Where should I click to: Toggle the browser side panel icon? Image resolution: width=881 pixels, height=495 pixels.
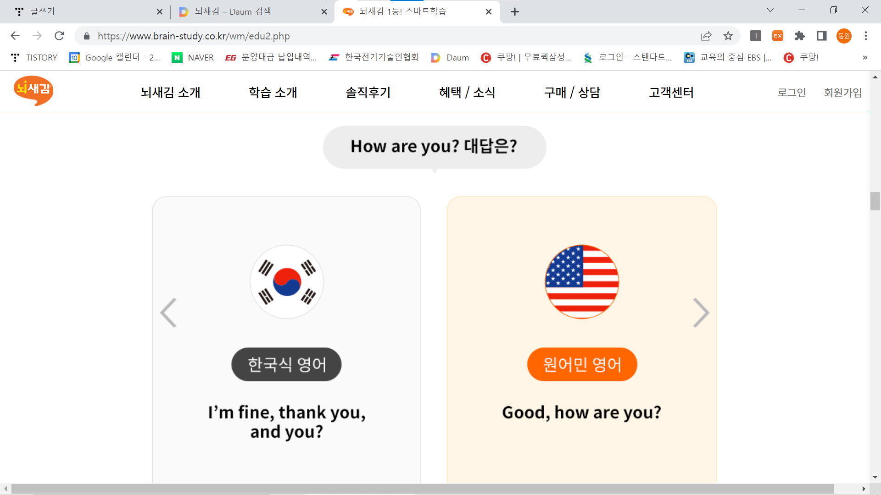pos(822,36)
